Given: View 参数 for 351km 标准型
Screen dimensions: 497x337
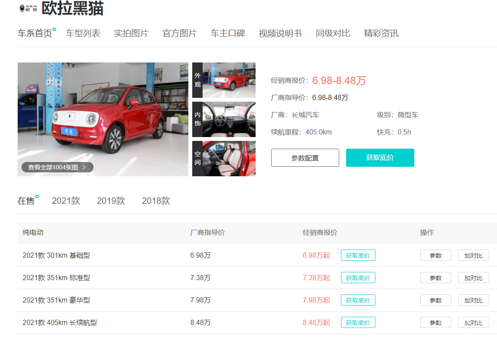Looking at the screenshot, I should [435, 278].
